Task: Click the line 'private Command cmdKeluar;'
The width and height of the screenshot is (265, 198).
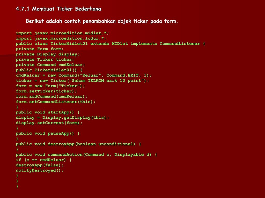Action: click(x=50, y=65)
